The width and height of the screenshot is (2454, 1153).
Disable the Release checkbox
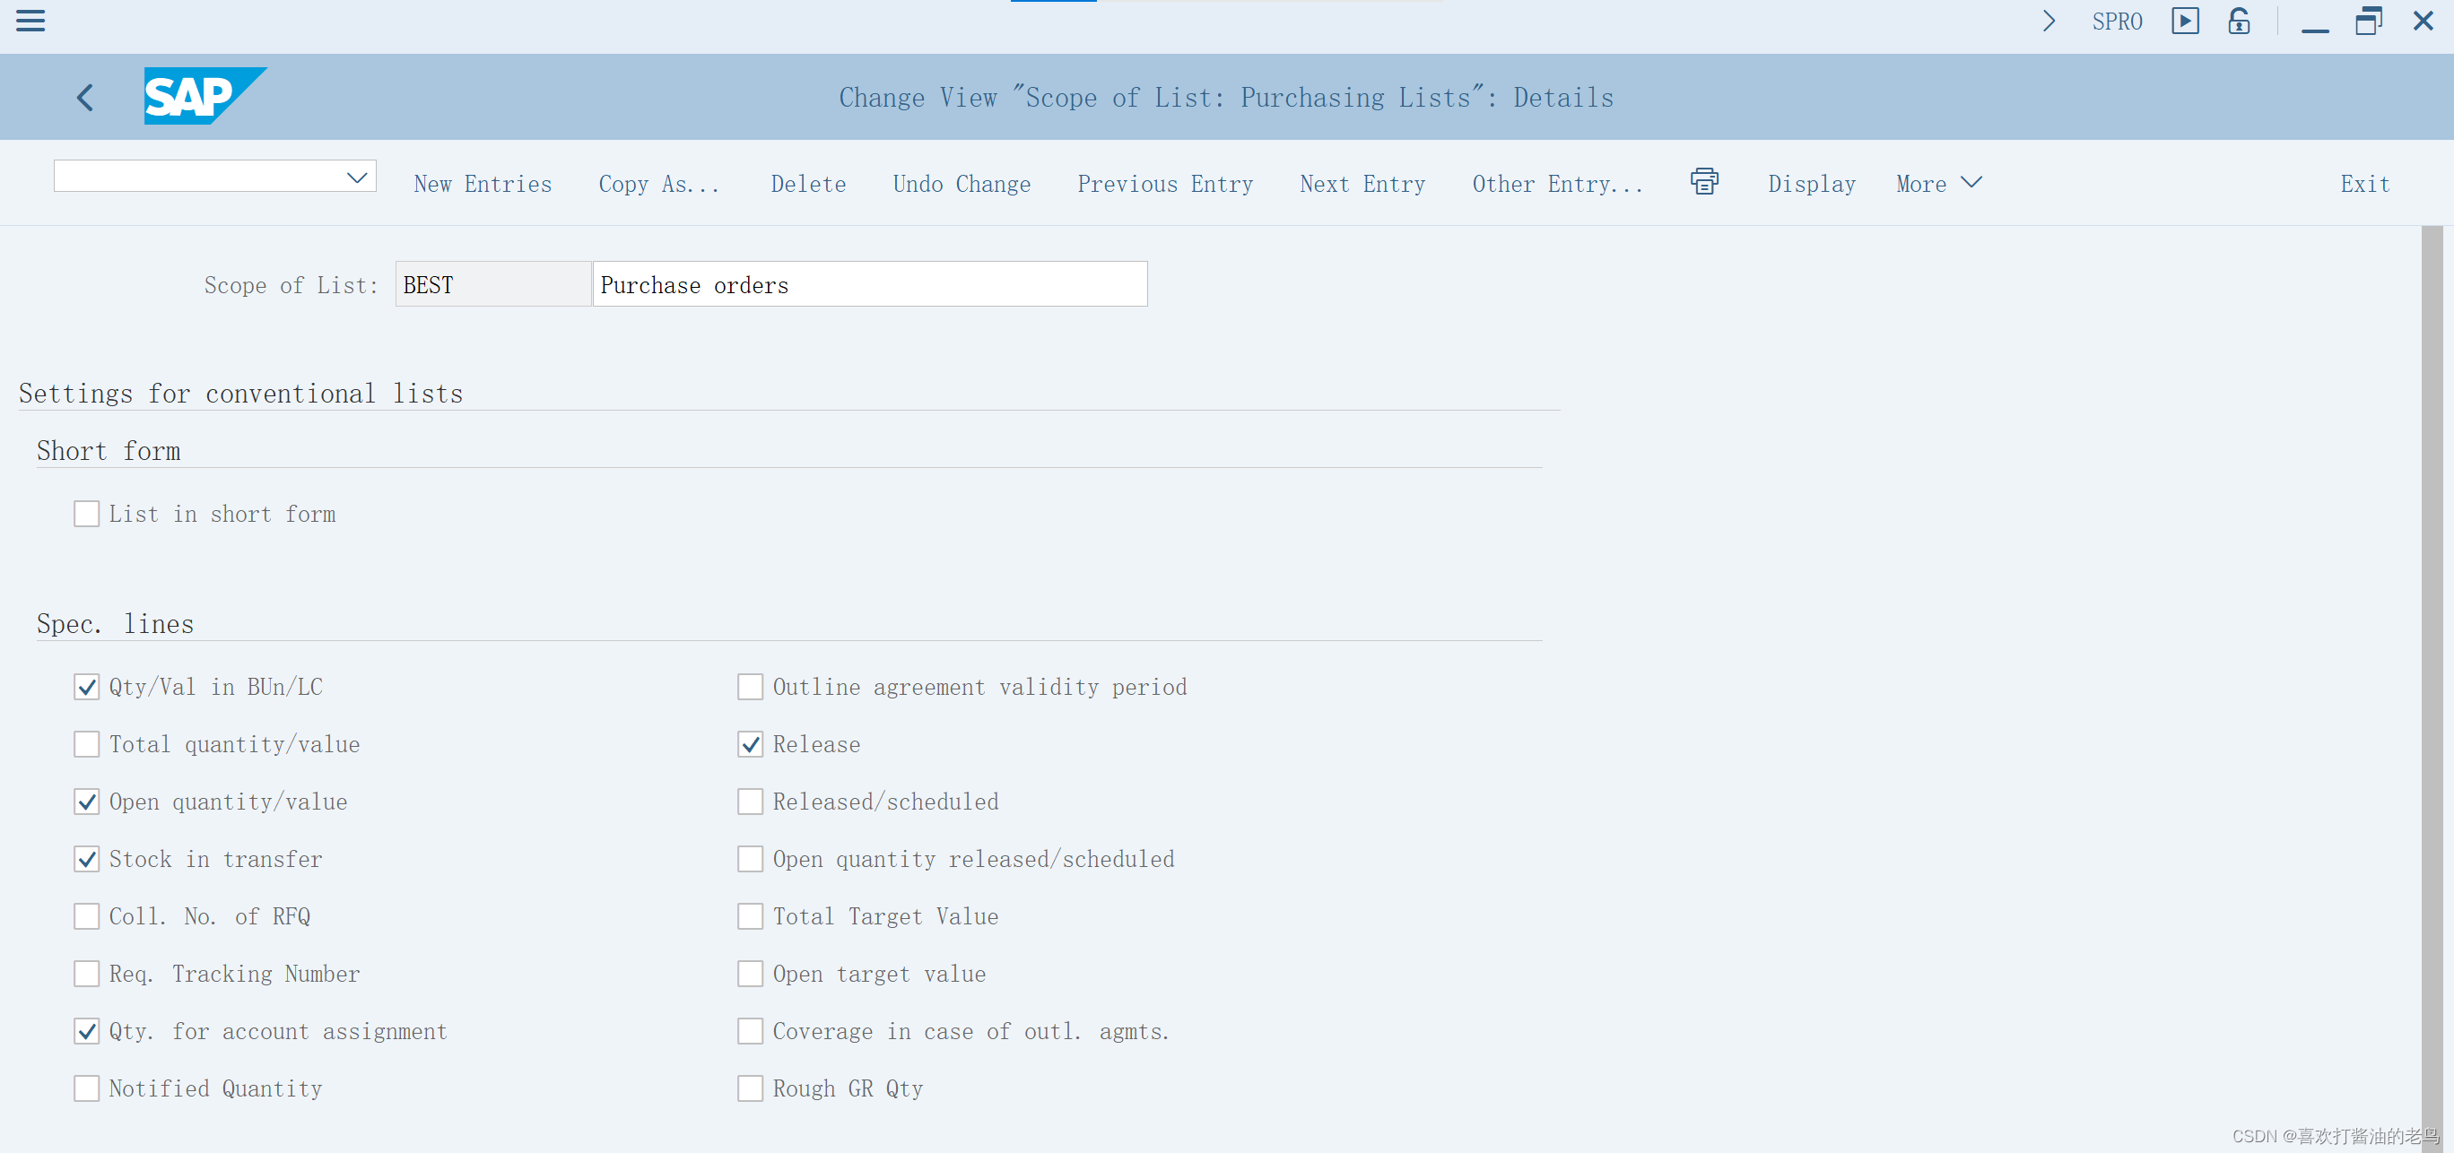750,744
